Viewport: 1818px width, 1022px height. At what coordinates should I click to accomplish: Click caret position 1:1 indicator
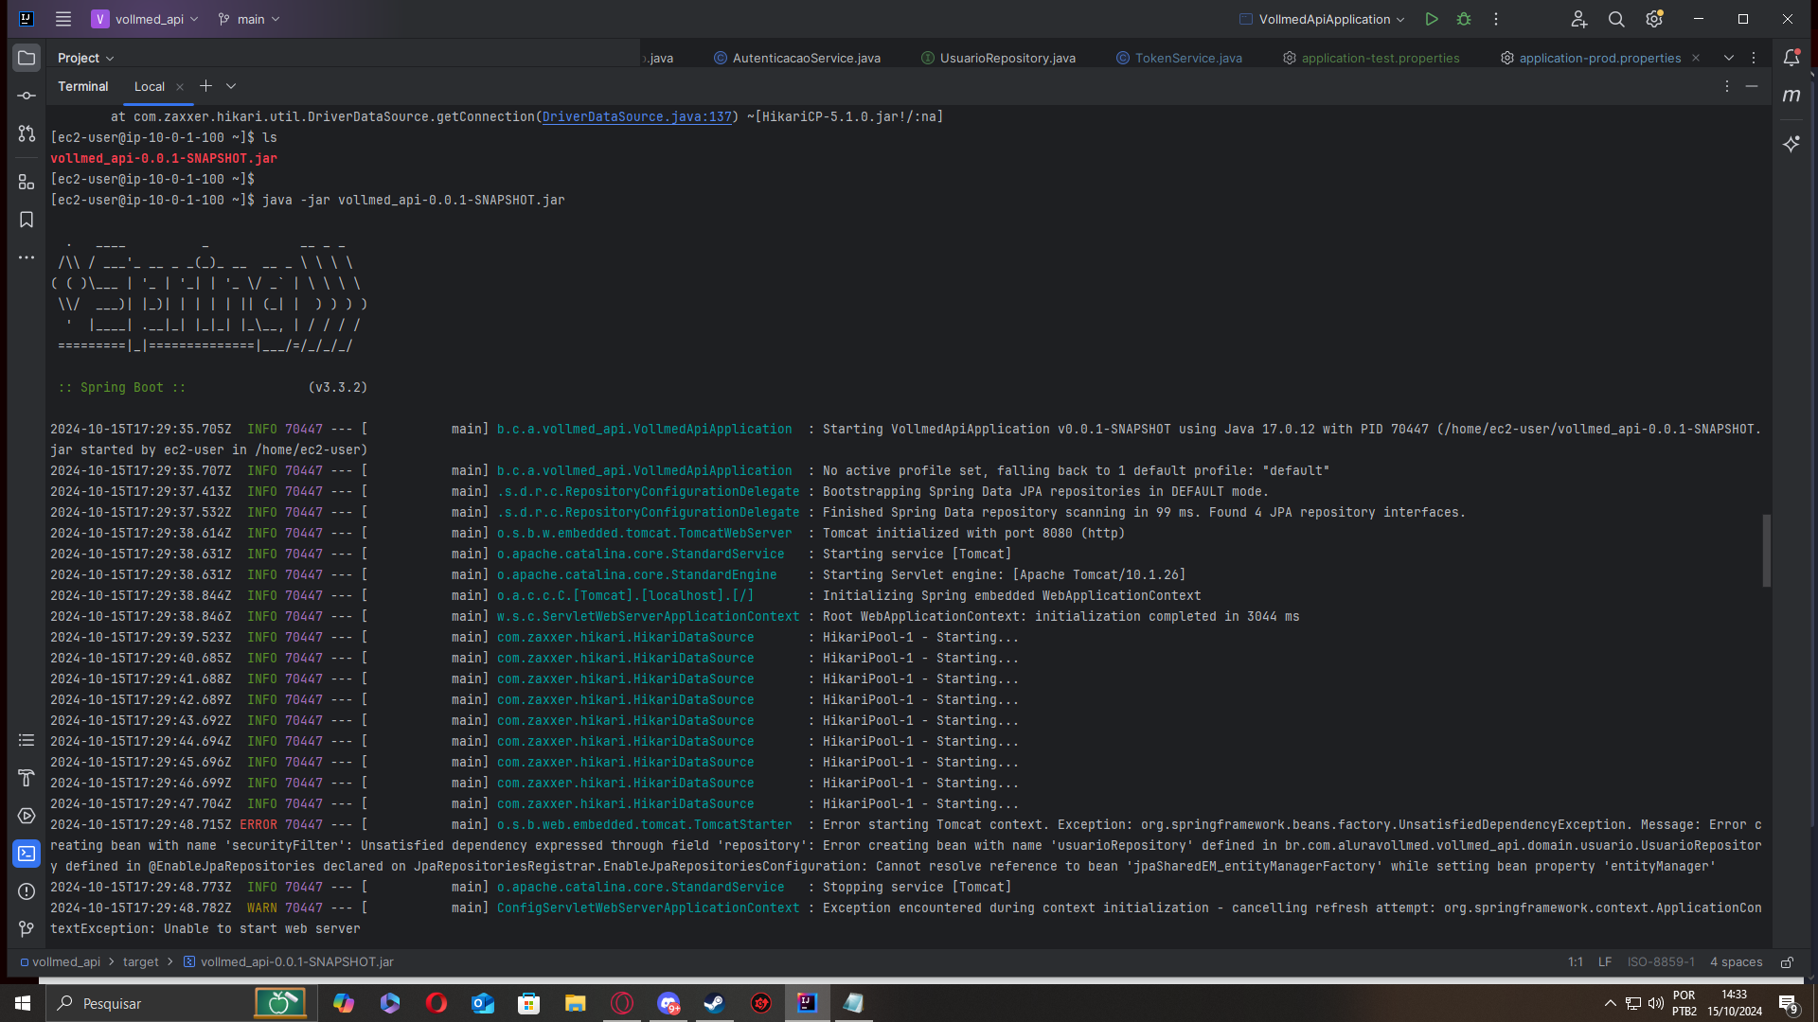1576,962
